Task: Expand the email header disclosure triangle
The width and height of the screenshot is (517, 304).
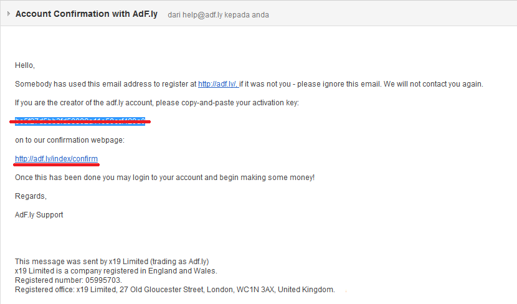Action: (x=8, y=14)
